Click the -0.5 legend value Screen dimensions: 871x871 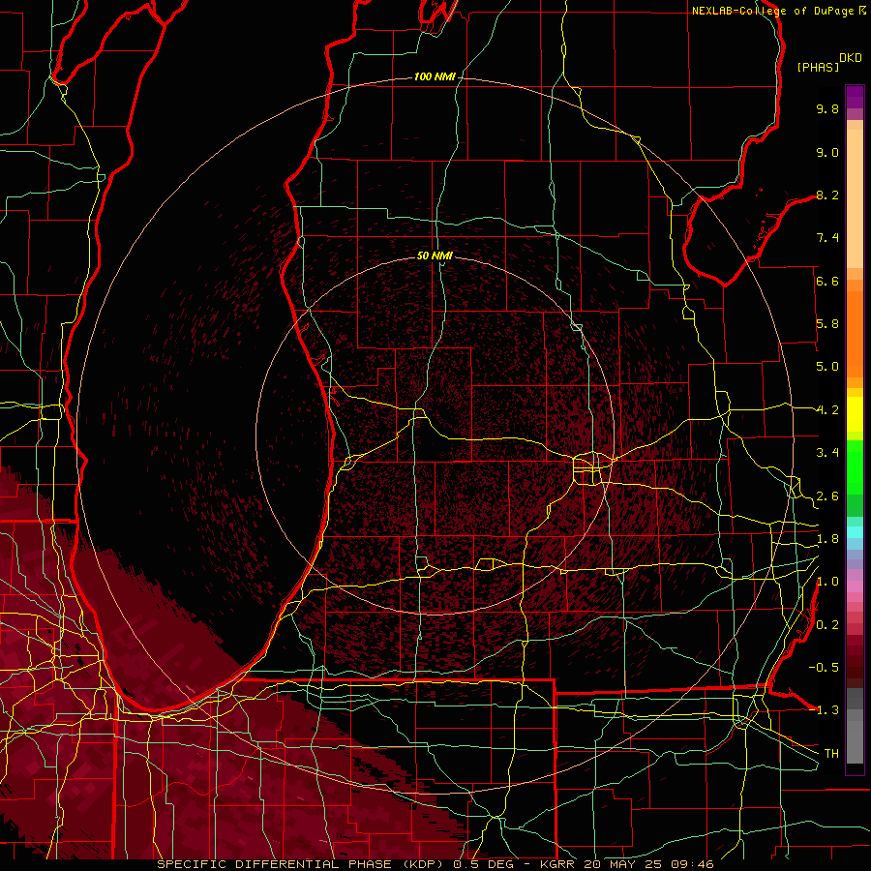click(824, 668)
